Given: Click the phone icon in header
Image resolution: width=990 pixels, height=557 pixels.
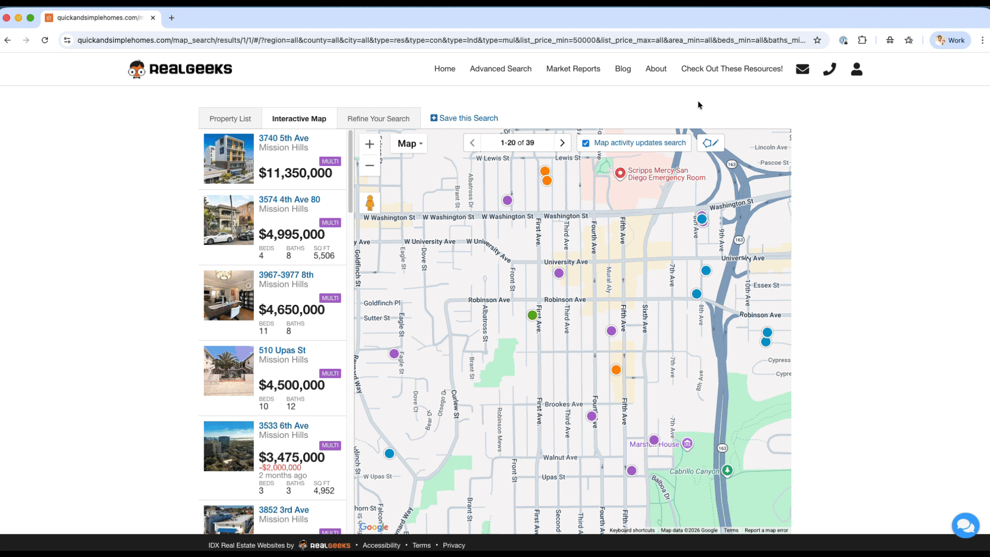Looking at the screenshot, I should [829, 69].
